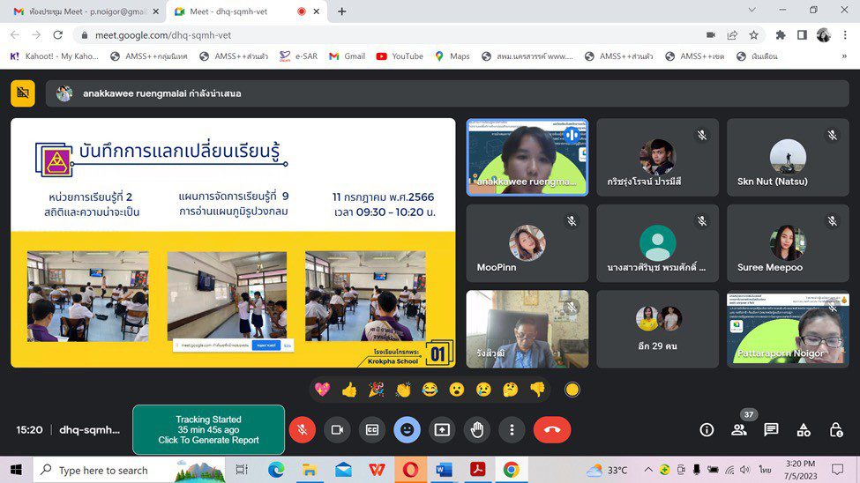
Task: Open the 29 other participants tile
Action: [658, 329]
